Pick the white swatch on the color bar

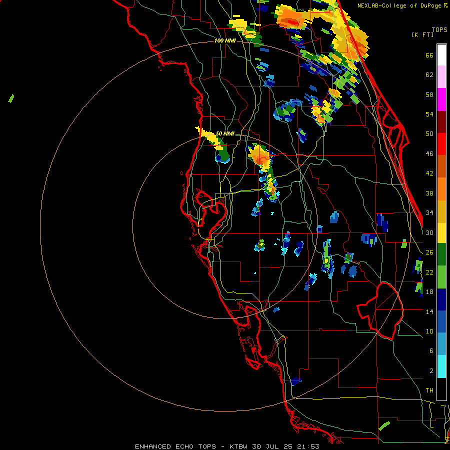point(441,55)
